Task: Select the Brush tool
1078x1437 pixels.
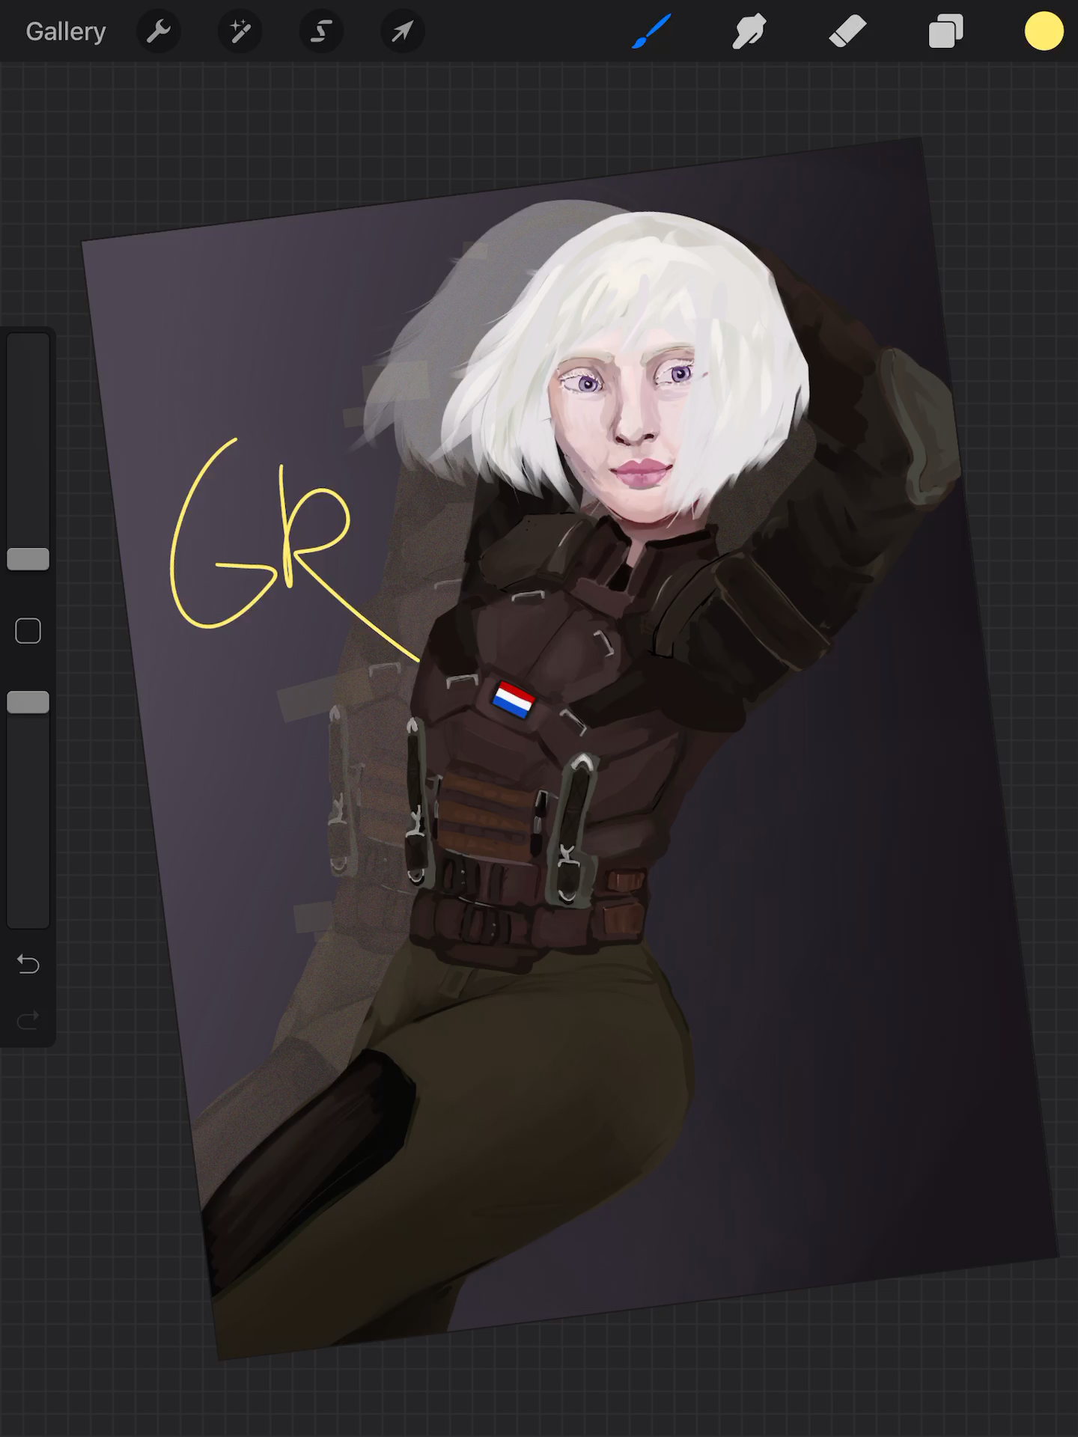Action: click(x=651, y=31)
